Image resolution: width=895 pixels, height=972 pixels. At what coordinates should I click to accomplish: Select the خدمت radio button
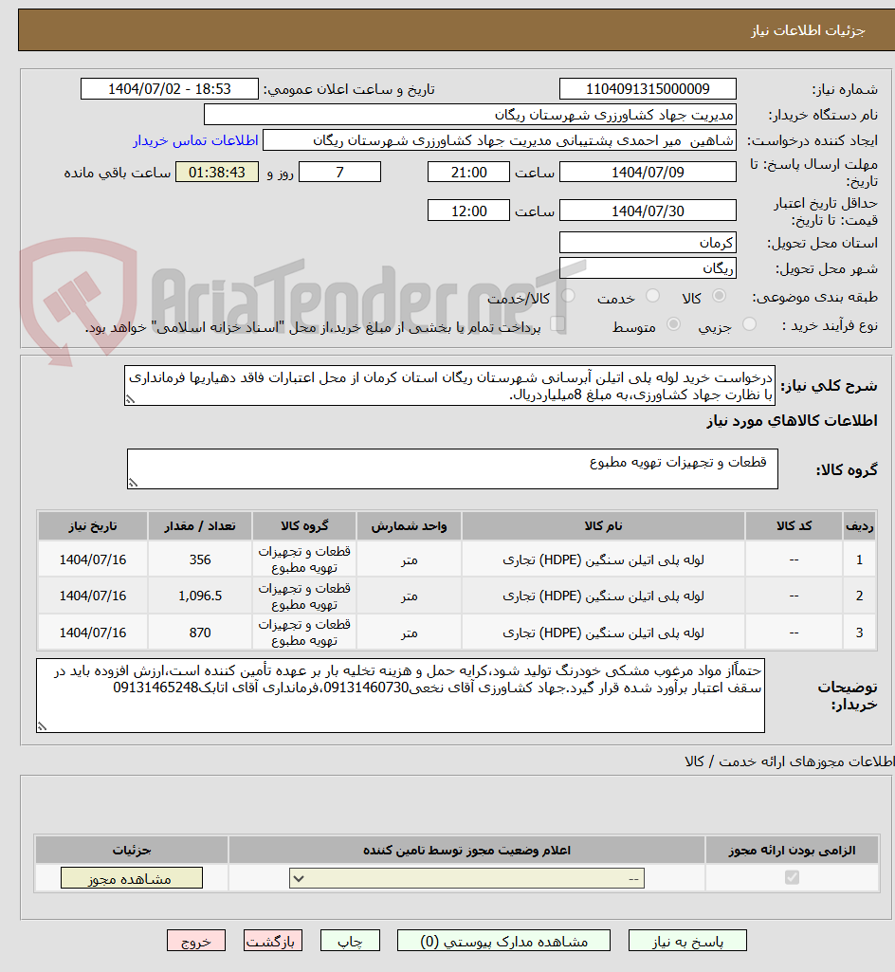(x=654, y=295)
